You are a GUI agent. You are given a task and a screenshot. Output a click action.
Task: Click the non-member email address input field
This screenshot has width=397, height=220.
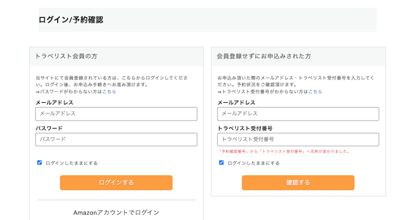298,114
